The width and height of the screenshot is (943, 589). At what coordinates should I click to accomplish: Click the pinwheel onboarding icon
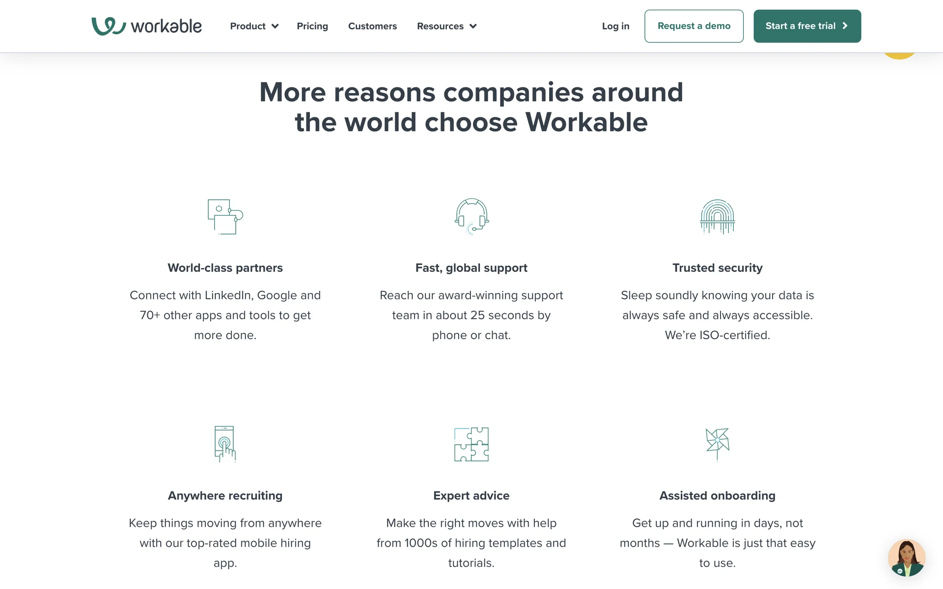(x=717, y=443)
